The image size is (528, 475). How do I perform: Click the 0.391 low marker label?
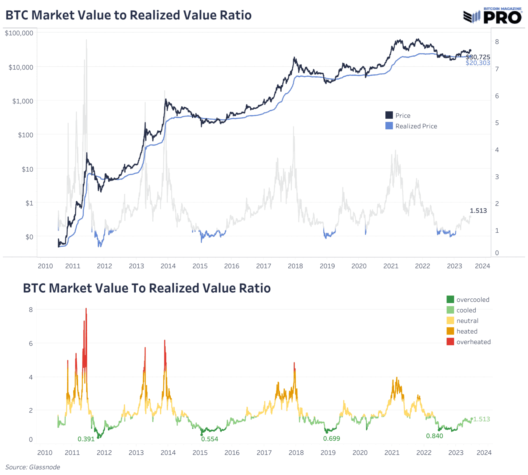[x=86, y=439]
